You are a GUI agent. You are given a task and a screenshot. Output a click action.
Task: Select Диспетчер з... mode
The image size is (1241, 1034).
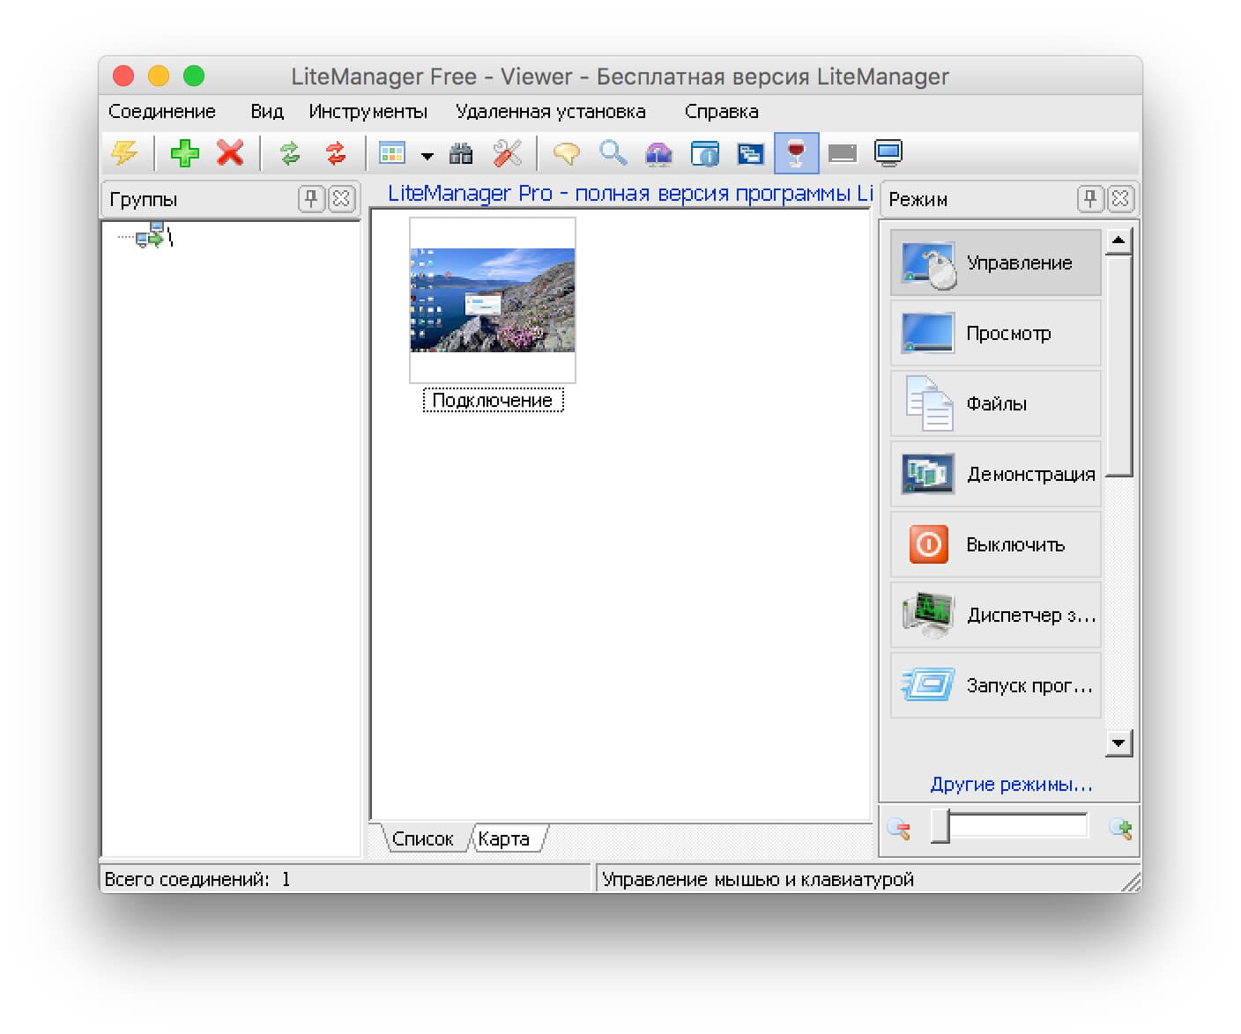coord(996,615)
